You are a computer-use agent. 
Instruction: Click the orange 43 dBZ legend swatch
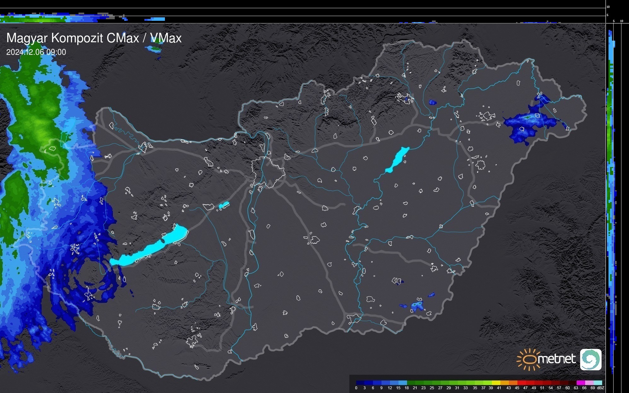pos(513,383)
